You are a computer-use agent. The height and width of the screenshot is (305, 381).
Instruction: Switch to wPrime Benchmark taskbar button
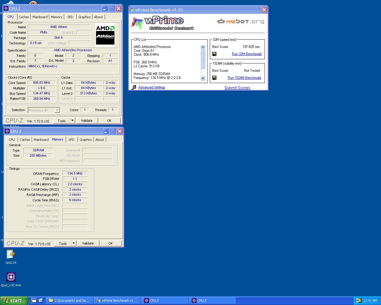(x=117, y=301)
